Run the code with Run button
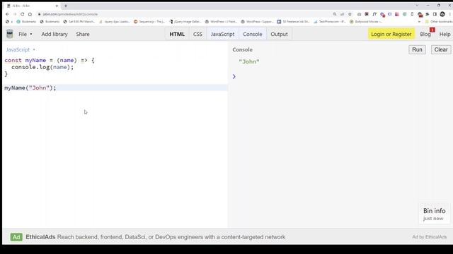This screenshot has height=254, width=453. pyautogui.click(x=417, y=49)
